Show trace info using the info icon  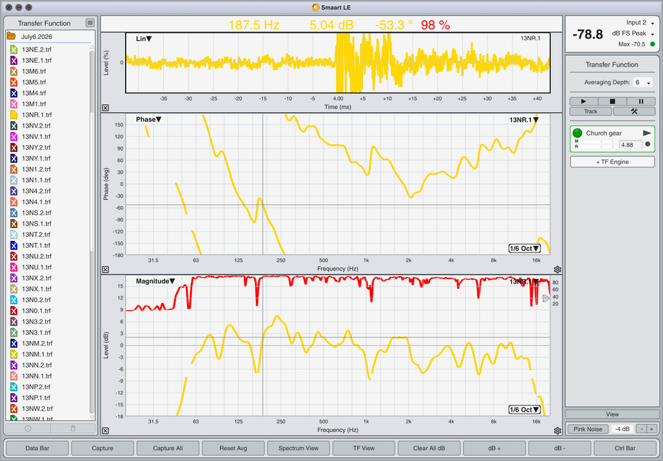[28, 429]
